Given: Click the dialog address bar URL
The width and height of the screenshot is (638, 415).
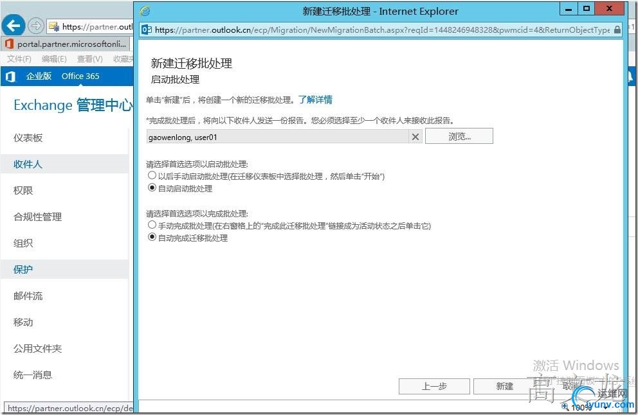Looking at the screenshot, I should 381,30.
